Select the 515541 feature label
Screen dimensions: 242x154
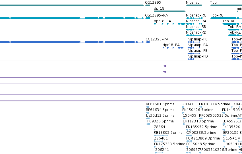(230, 138)
